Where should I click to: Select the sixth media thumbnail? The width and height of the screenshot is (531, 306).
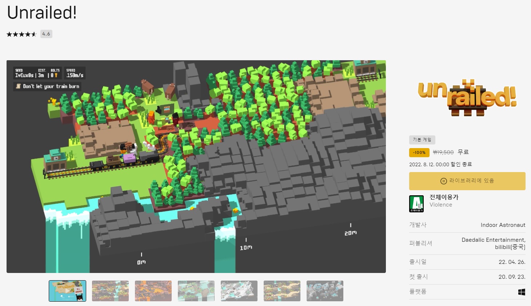[282, 291]
